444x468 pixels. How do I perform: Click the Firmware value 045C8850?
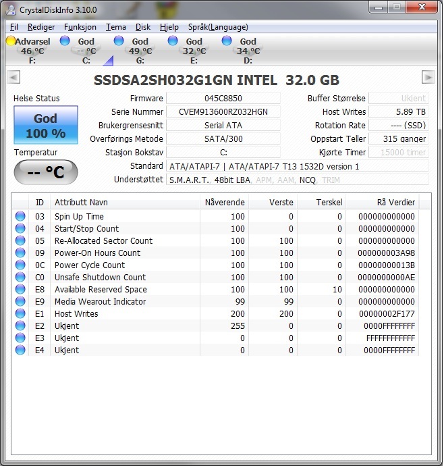223,98
